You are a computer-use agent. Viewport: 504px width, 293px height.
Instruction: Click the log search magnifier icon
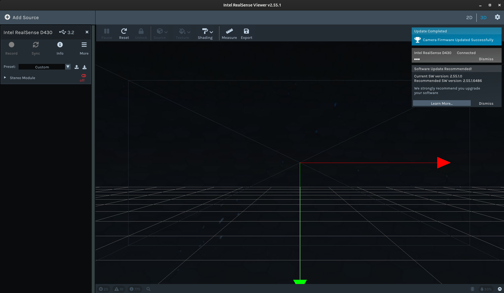[x=148, y=289]
